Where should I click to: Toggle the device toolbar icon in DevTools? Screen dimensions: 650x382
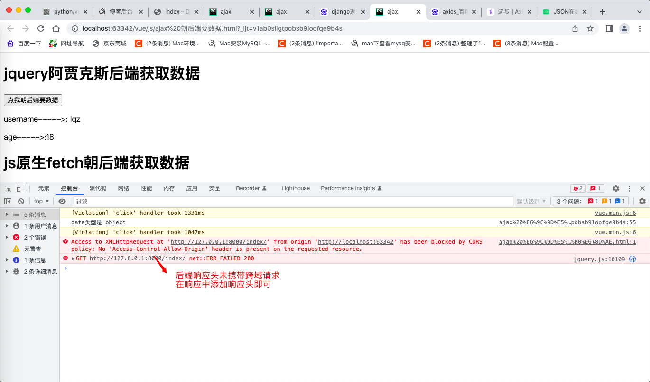20,188
